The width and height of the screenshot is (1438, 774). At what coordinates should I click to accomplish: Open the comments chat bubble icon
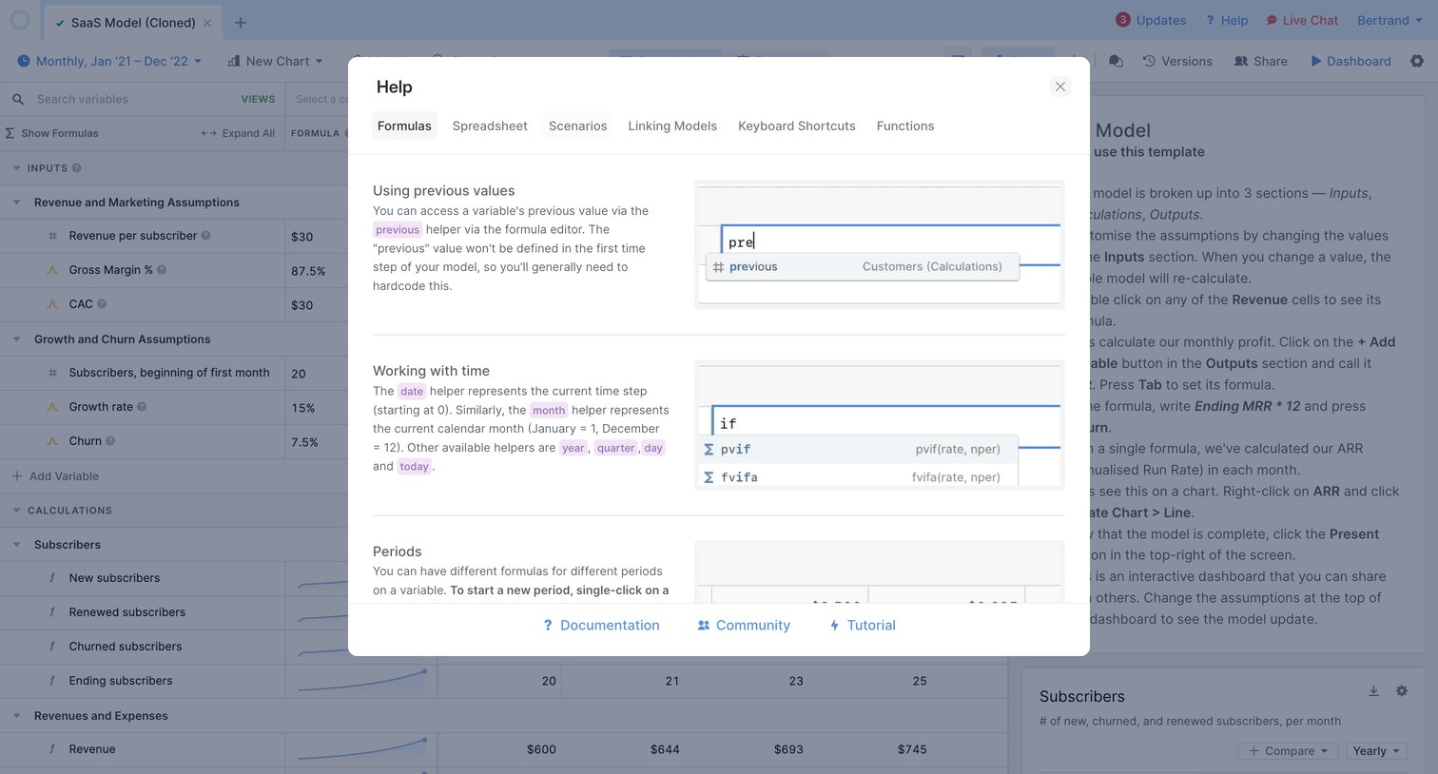(1117, 61)
